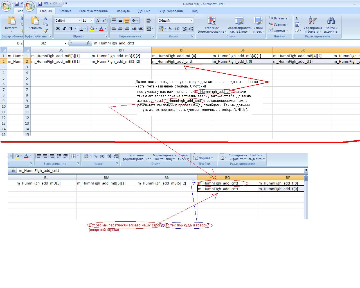Apply percent style in the lower Excel window

(x=95, y=156)
